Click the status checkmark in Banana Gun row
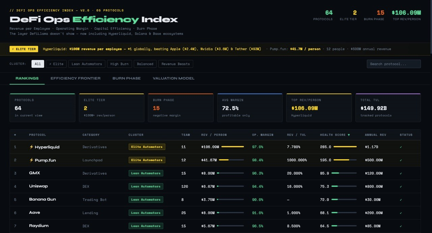The height and width of the screenshot is (233, 432). tap(401, 200)
